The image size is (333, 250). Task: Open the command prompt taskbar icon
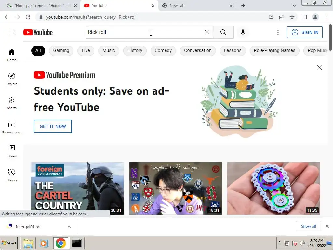(77, 243)
